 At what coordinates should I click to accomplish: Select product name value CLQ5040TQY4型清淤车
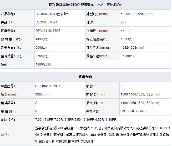53,14
